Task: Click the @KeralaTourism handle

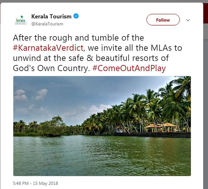Action: [47, 24]
